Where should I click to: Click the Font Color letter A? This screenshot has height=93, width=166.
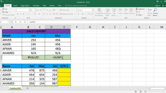pyautogui.click(x=39, y=14)
